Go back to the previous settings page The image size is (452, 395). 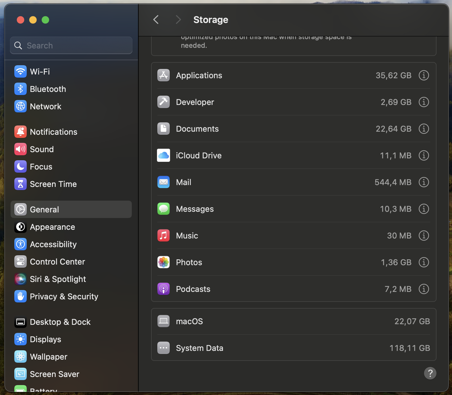pyautogui.click(x=156, y=20)
